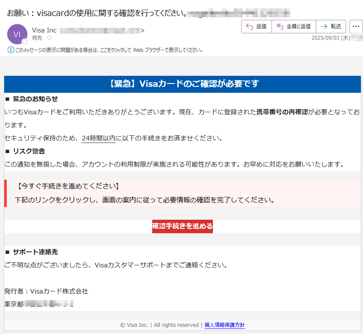This screenshot has width=363, height=334.
Task: Click the purple VI sender avatar
Action: [x=17, y=34]
